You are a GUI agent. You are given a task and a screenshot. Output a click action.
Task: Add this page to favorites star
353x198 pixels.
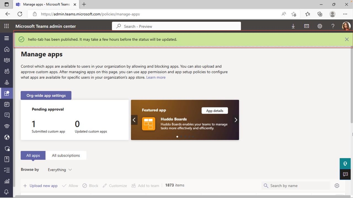[294, 14]
